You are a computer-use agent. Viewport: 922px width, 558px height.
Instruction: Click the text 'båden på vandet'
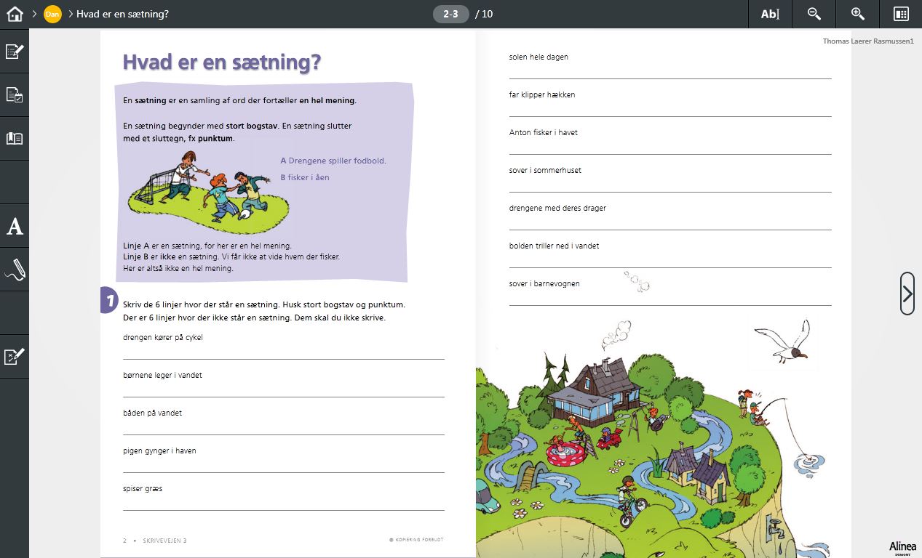click(x=153, y=413)
